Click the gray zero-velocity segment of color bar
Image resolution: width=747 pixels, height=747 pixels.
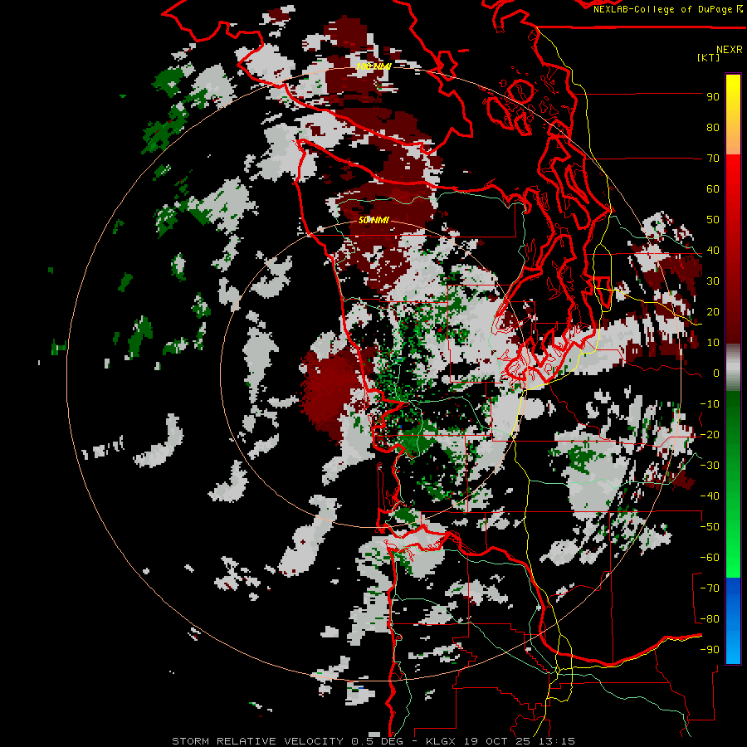pos(733,368)
